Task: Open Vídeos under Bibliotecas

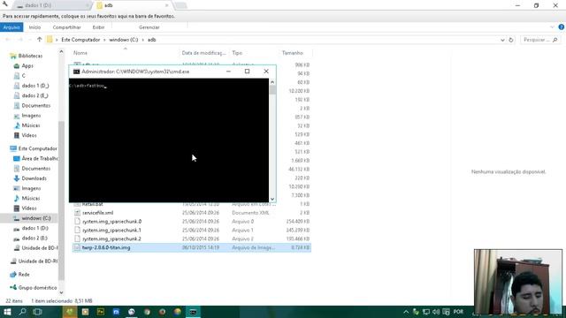Action: click(29, 135)
